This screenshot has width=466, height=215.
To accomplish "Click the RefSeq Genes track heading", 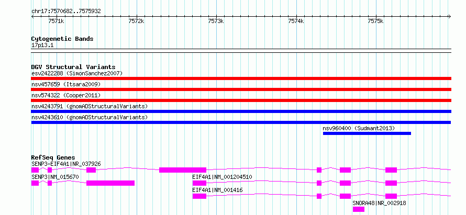I will [53, 157].
